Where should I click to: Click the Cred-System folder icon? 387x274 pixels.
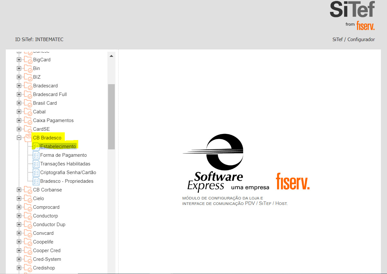pos(28,259)
